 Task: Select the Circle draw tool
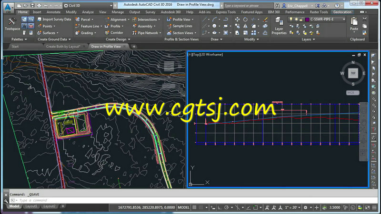pyautogui.click(x=214, y=26)
